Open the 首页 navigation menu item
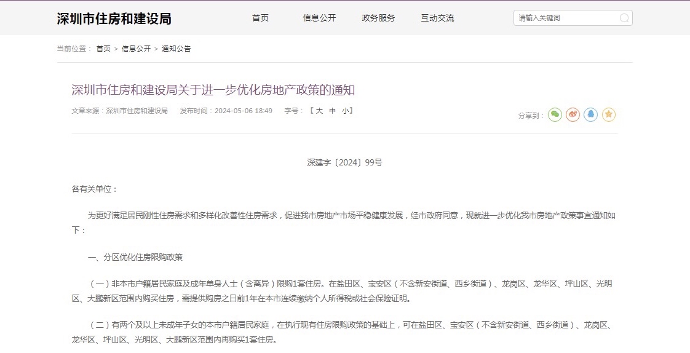 point(260,18)
